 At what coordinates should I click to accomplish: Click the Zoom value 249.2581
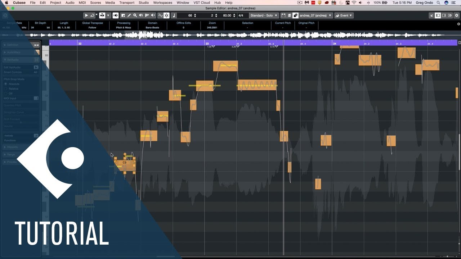coord(212,27)
